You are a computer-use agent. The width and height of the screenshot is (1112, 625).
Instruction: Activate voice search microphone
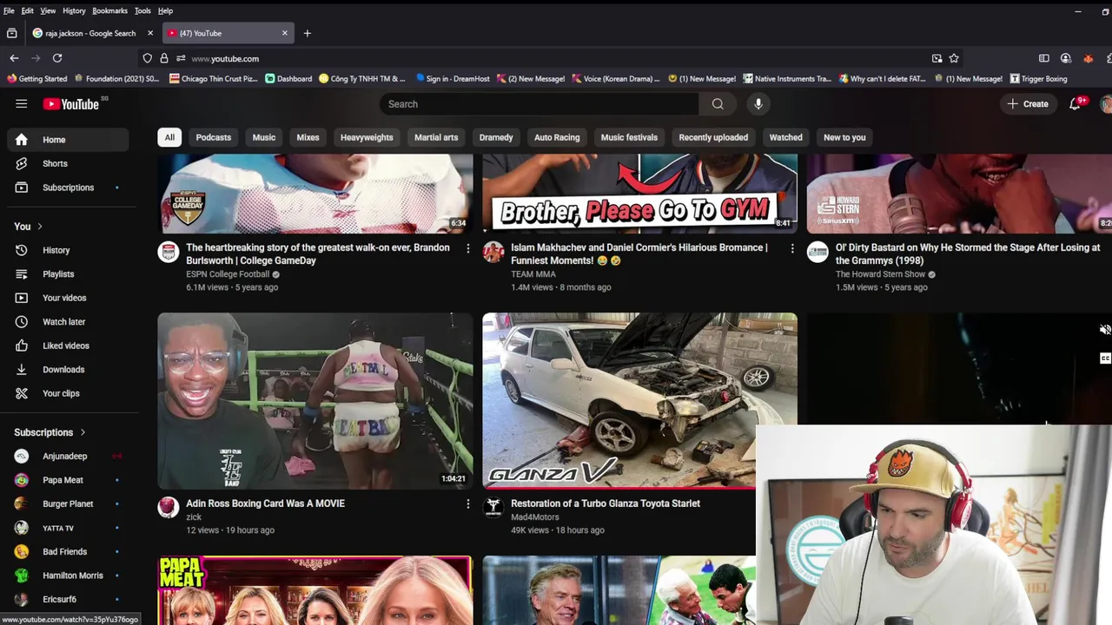tap(758, 104)
